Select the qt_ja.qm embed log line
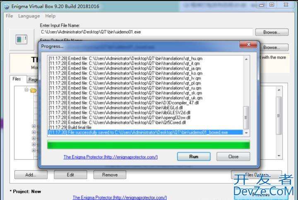The image size is (298, 200). [x=145, y=68]
